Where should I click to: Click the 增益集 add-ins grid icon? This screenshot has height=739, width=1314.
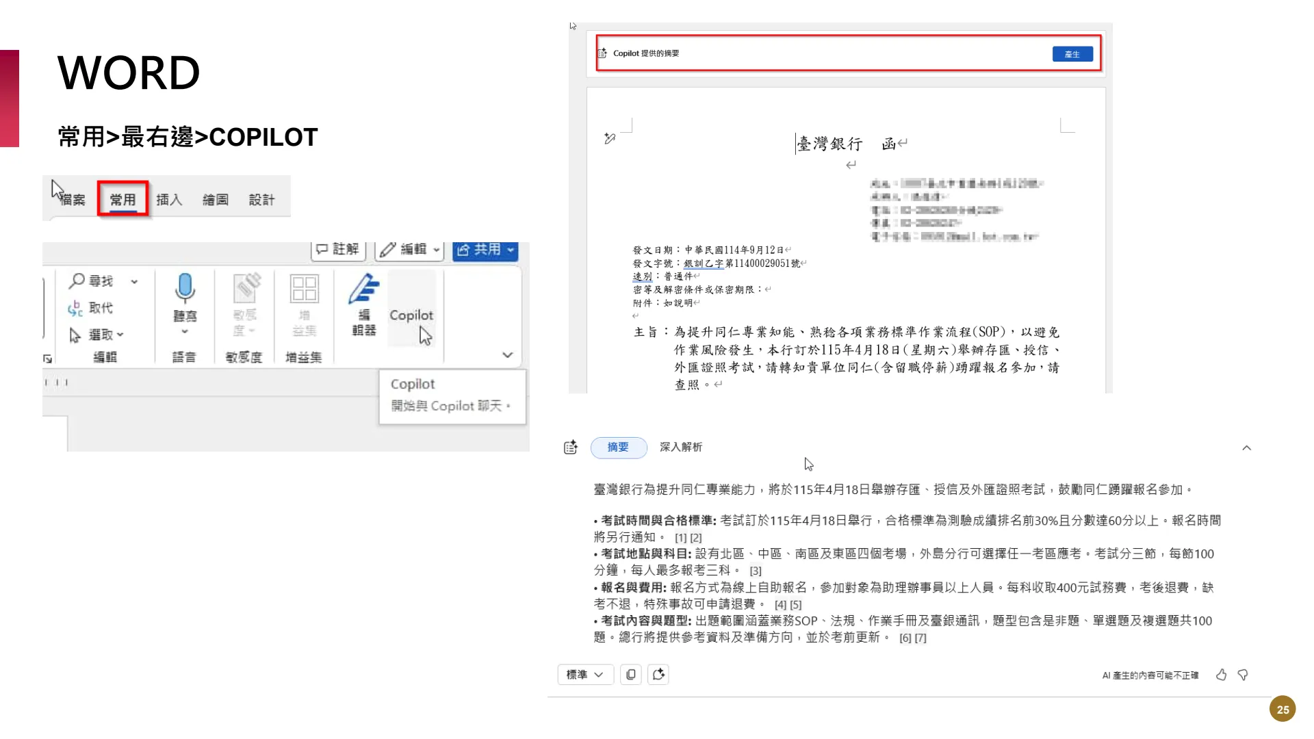[x=304, y=288]
